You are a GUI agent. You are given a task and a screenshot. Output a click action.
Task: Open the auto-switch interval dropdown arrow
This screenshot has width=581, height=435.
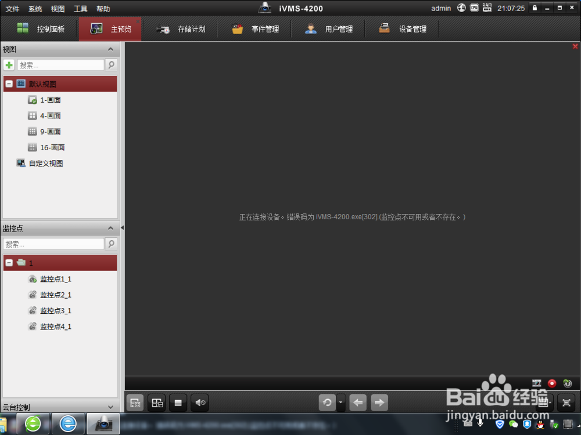pos(340,403)
